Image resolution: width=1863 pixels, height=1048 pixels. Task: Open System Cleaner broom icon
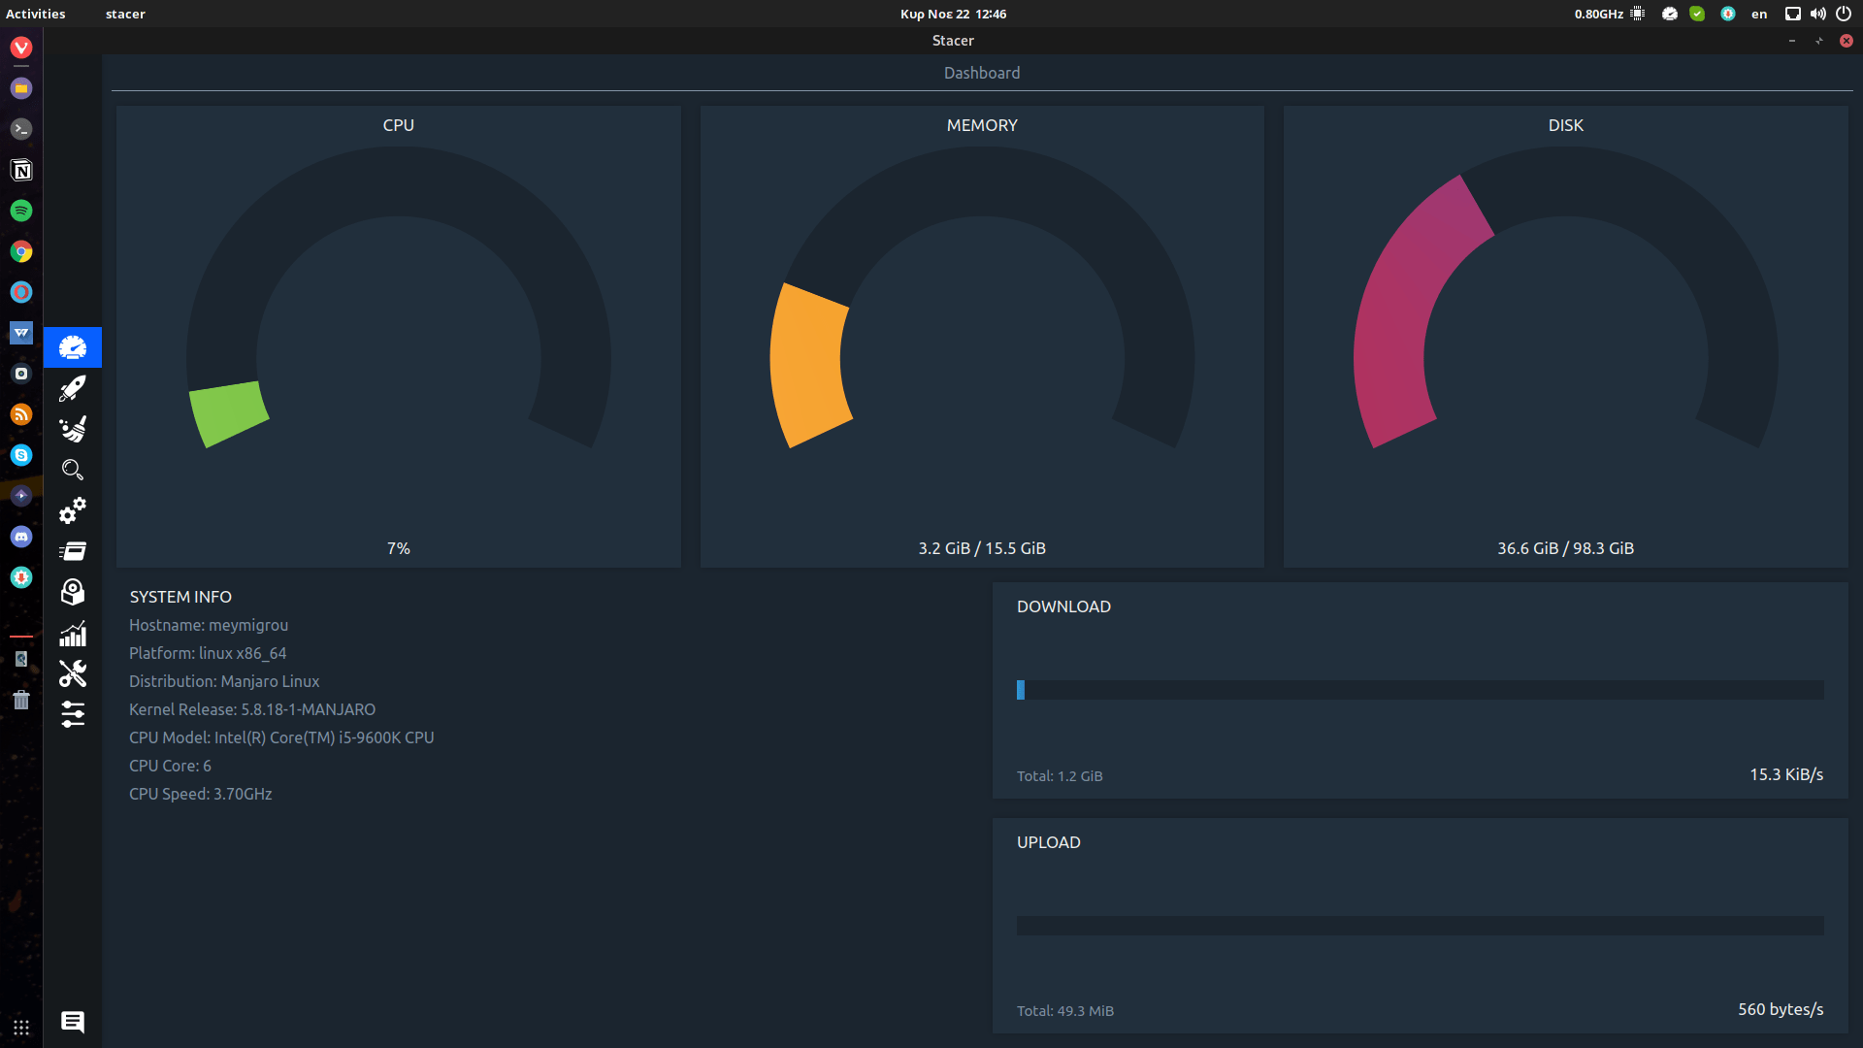coord(73,429)
